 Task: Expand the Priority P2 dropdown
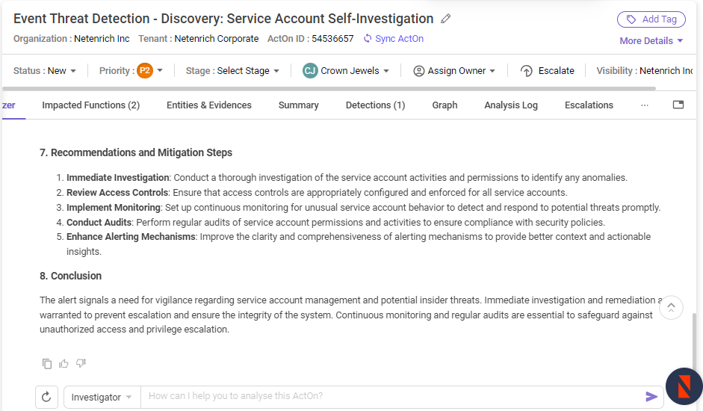(x=131, y=71)
